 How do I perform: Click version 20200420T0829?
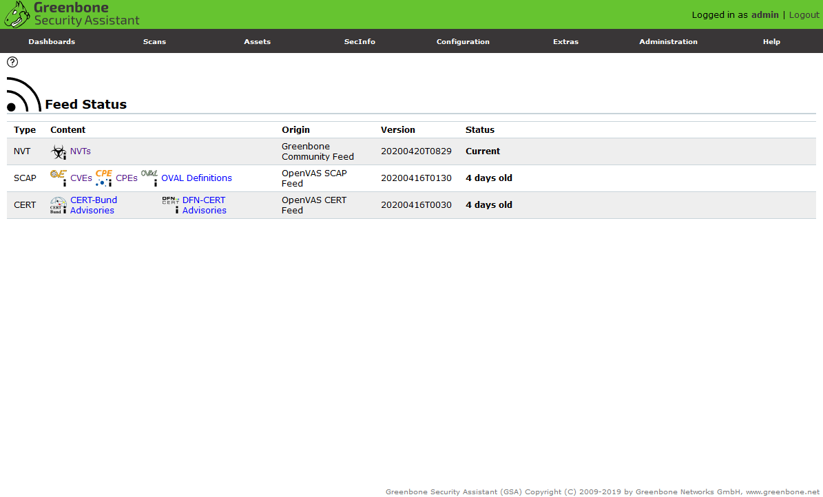tap(416, 151)
